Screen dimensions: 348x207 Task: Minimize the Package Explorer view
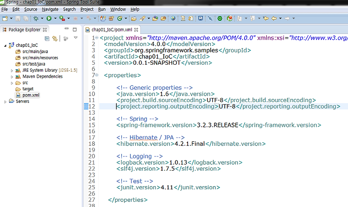66,28
